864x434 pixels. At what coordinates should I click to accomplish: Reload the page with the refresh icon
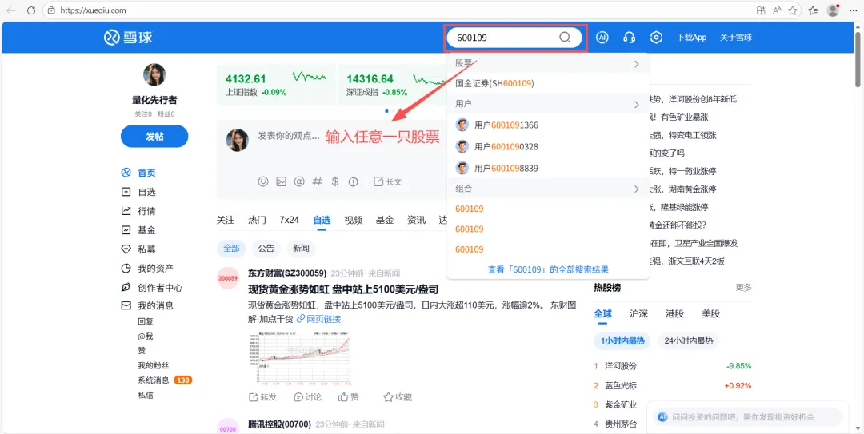[31, 10]
